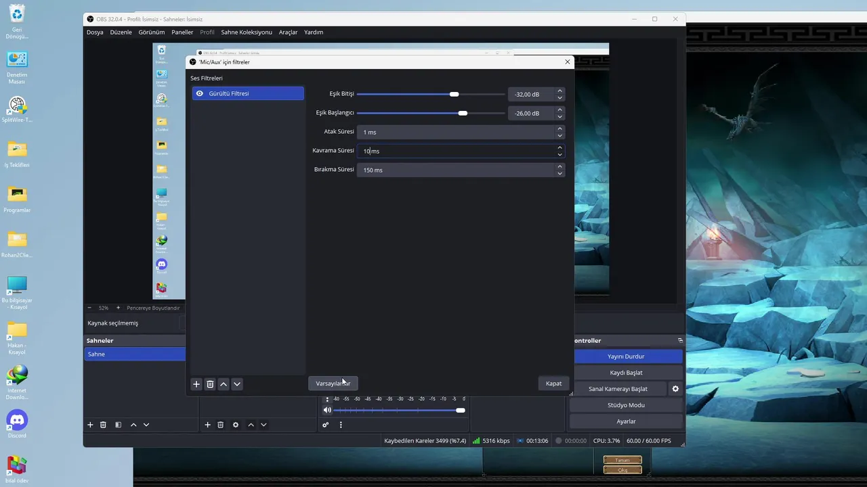Close the Mic/Aux filters dialog with X
Screen dimensions: 867x487
click(x=568, y=62)
